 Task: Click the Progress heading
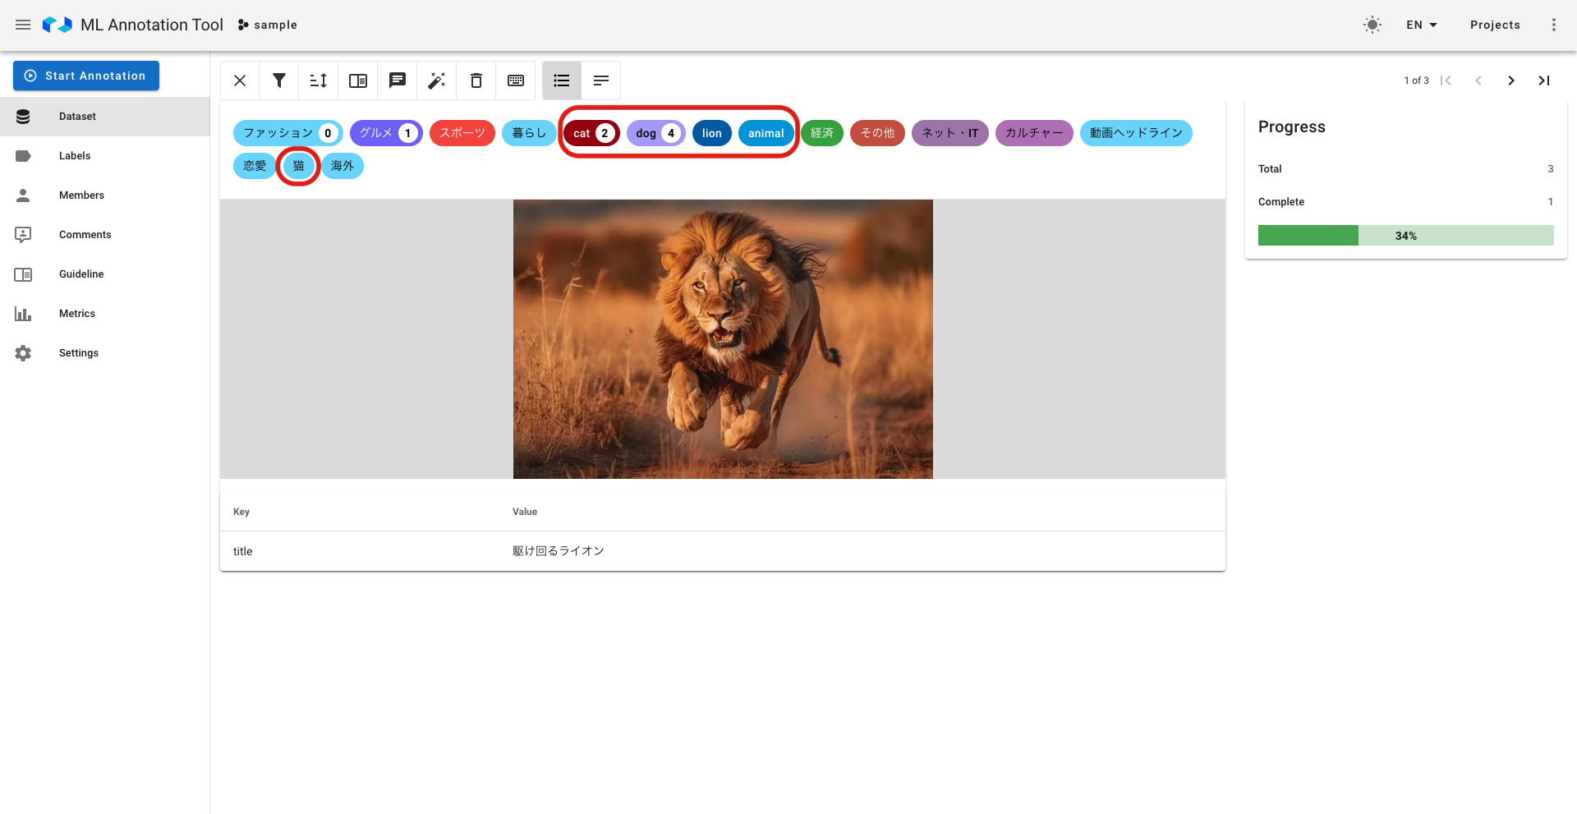[1292, 126]
